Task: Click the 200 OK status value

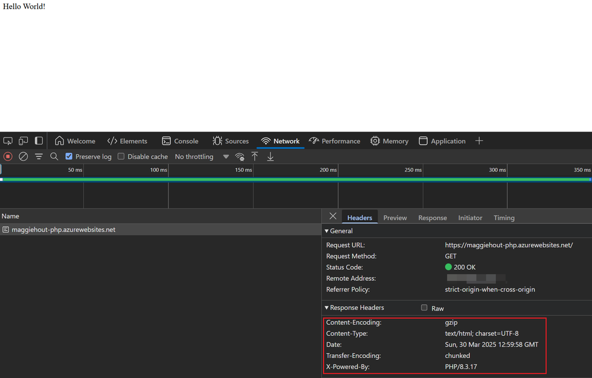Action: point(465,267)
